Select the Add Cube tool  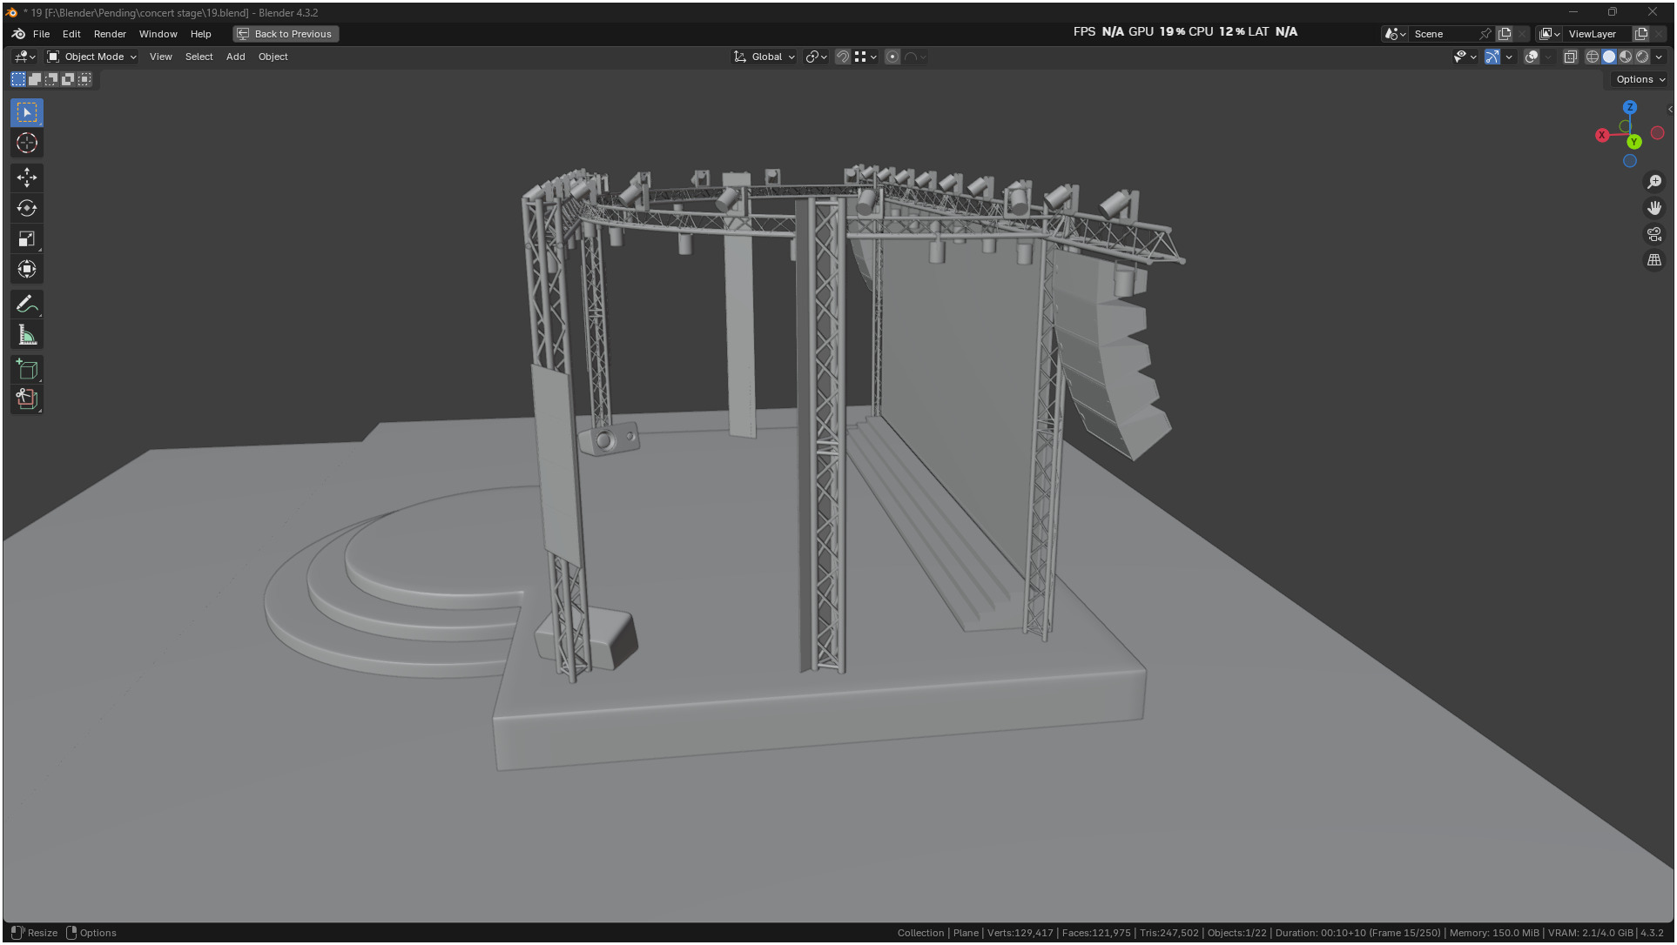coord(27,370)
